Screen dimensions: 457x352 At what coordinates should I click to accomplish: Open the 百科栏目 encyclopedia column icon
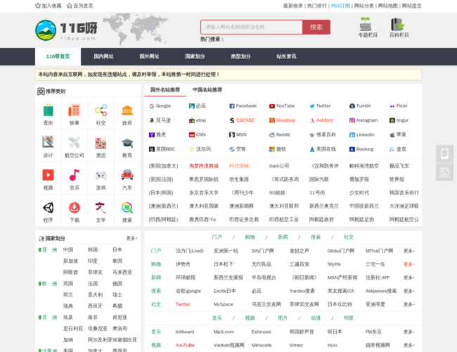click(x=398, y=24)
